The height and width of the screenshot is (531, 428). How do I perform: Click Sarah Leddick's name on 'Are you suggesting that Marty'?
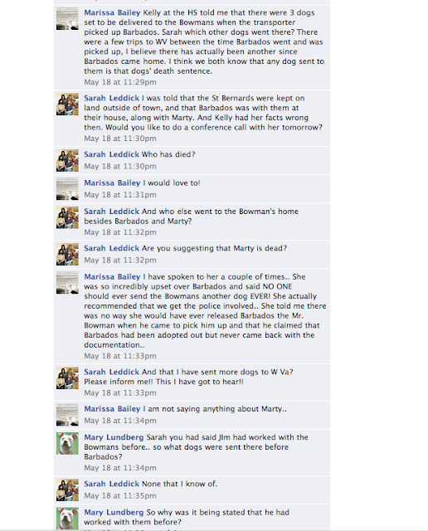click(x=111, y=248)
